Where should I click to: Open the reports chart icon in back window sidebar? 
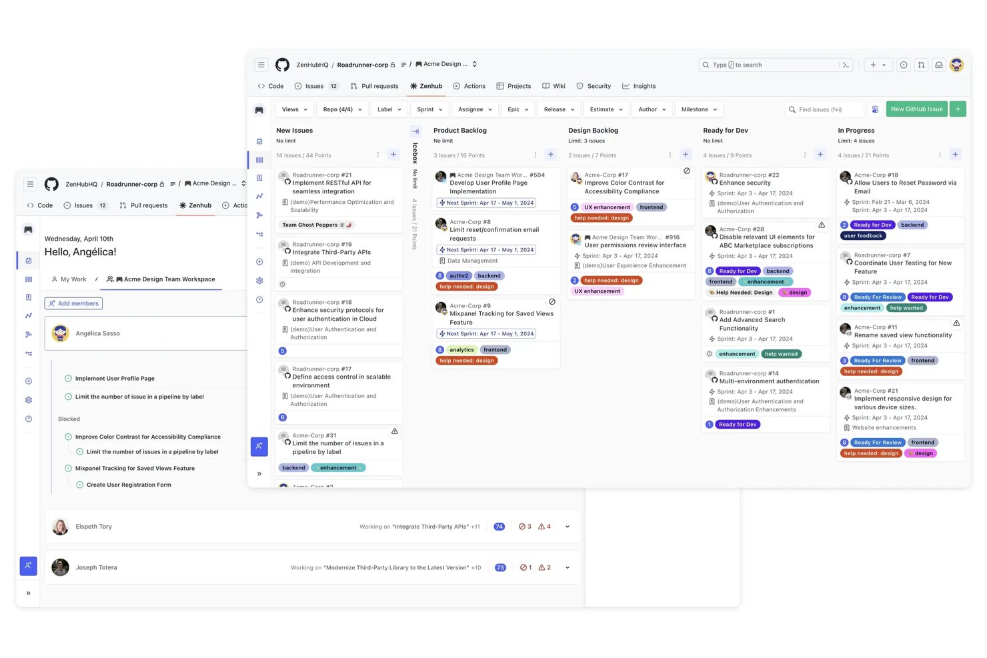(x=29, y=315)
